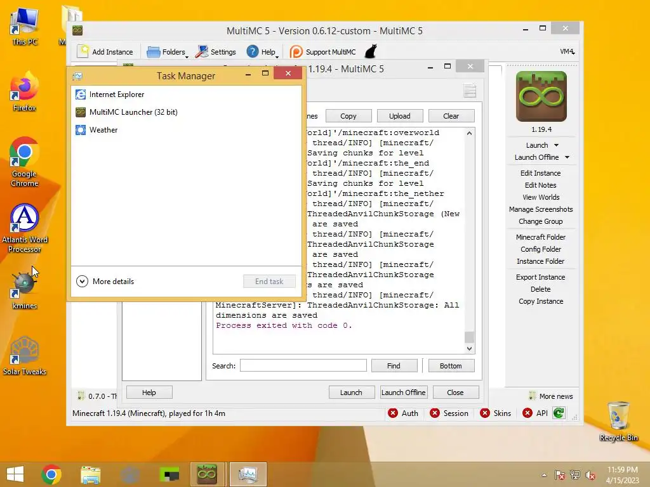
Task: Open the Minecraft Folder
Action: [x=541, y=237]
